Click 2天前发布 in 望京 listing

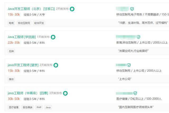click(x=46, y=65)
